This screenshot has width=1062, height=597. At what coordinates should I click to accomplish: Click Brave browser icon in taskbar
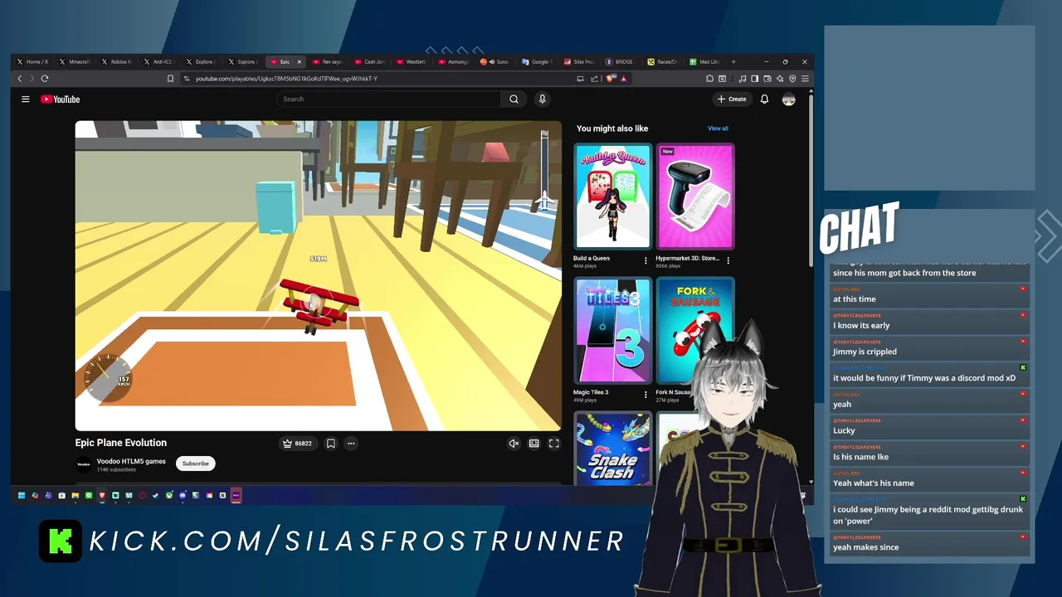102,496
